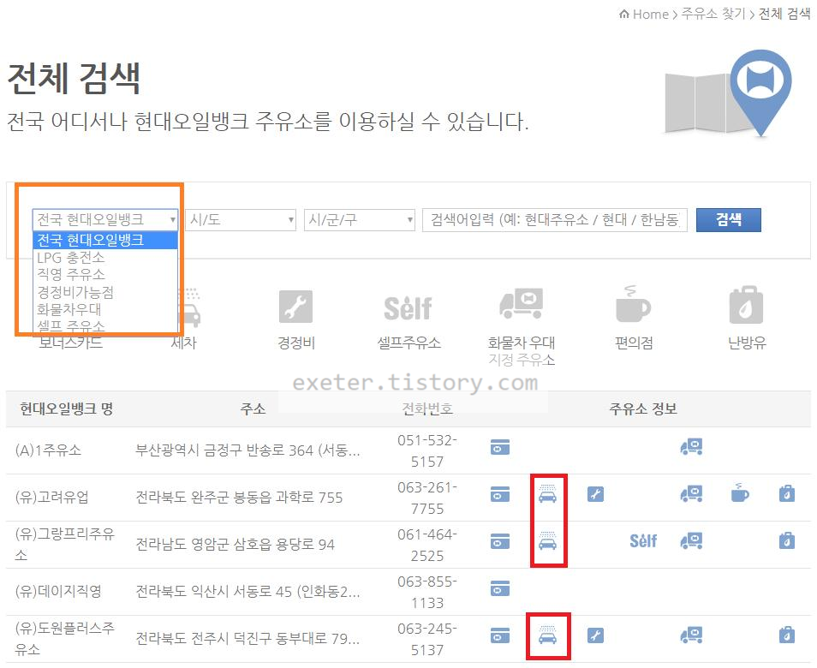This screenshot has height=668, width=817.
Task: Click truck icon in (A)1주유소 row
Action: click(x=691, y=446)
